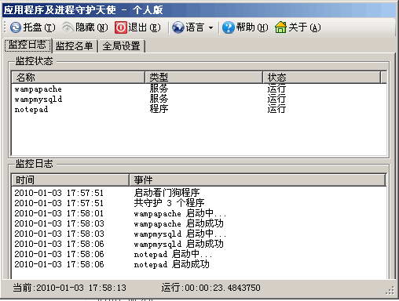Screen dimensions: 399x301
Task: Click the 帮助 (H) button label
Action: 252,27
